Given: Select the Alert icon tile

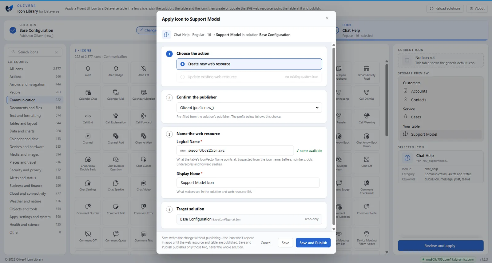Looking at the screenshot, I should point(88,73).
